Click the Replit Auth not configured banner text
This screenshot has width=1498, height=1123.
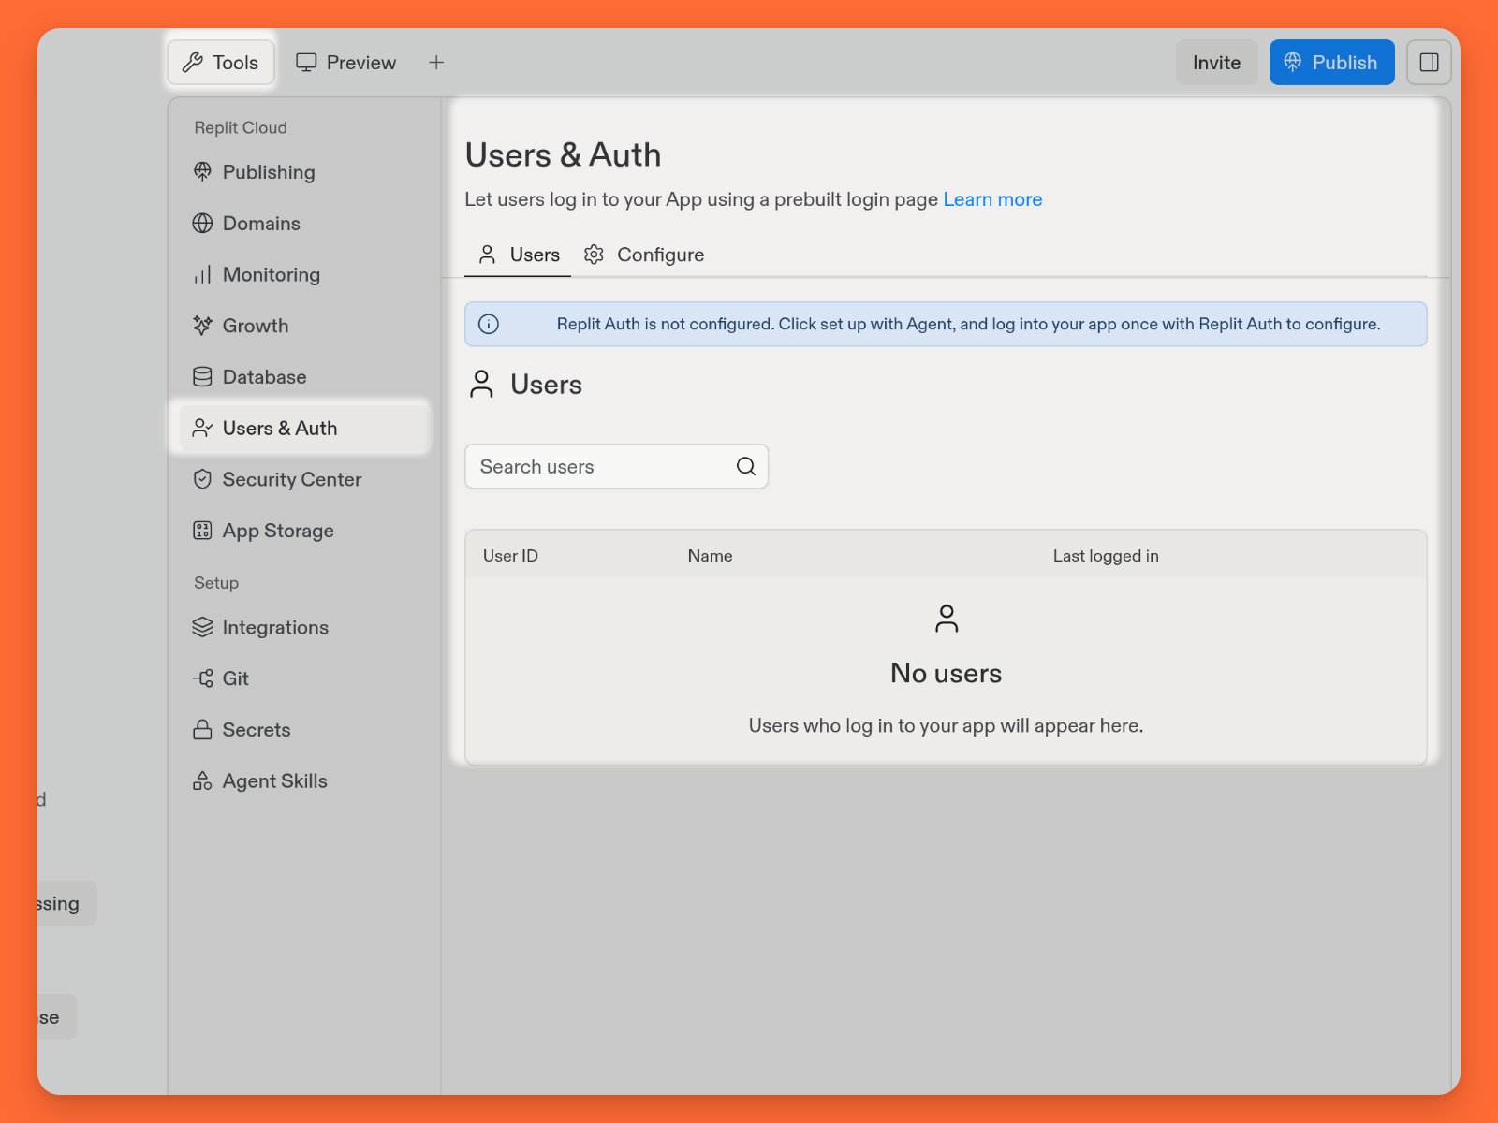[x=968, y=324]
